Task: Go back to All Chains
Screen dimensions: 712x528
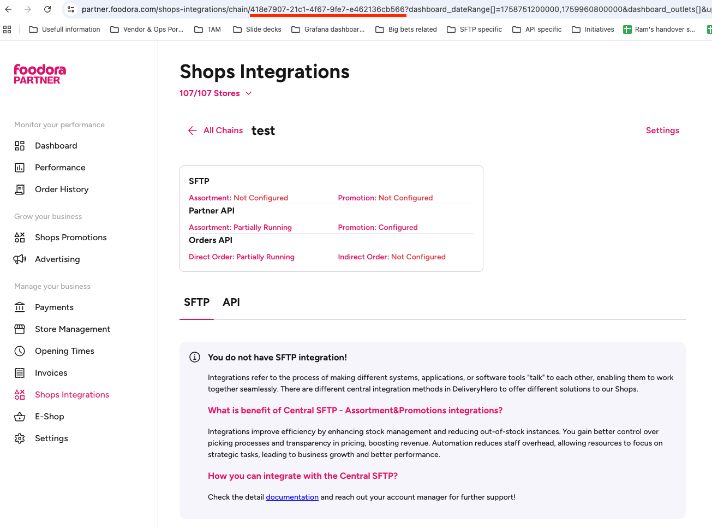Action: pos(216,130)
